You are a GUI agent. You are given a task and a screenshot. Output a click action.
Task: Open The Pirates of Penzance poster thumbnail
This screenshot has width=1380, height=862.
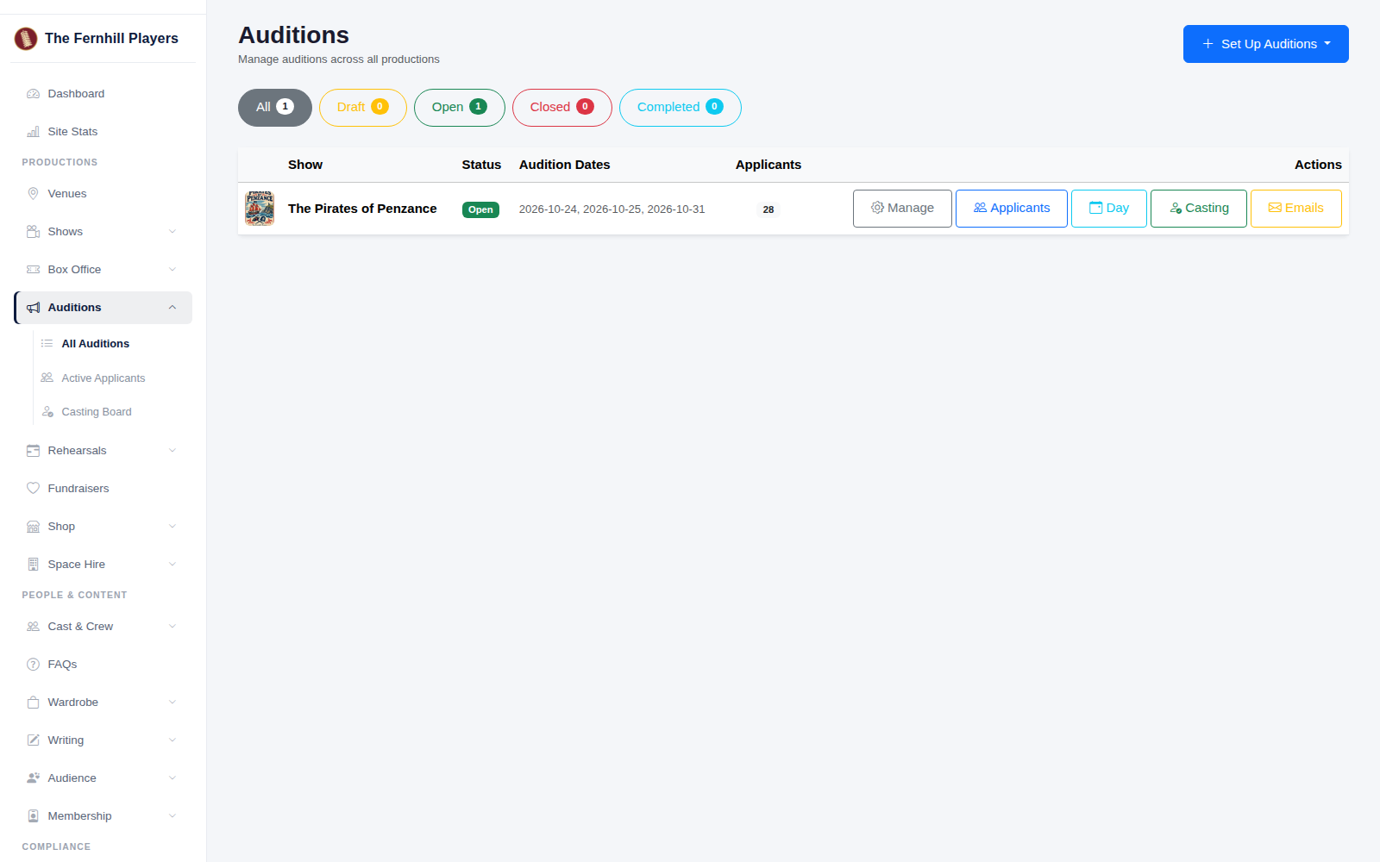(x=260, y=209)
